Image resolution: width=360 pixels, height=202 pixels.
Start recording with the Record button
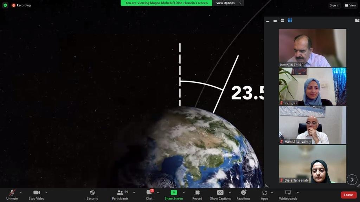[197, 195]
